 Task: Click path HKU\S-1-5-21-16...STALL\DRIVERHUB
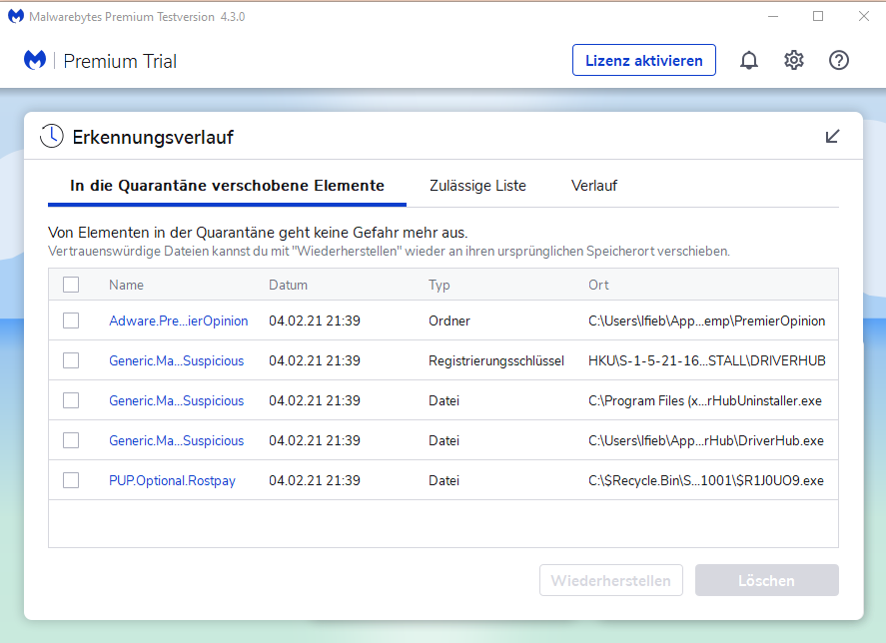tap(707, 360)
